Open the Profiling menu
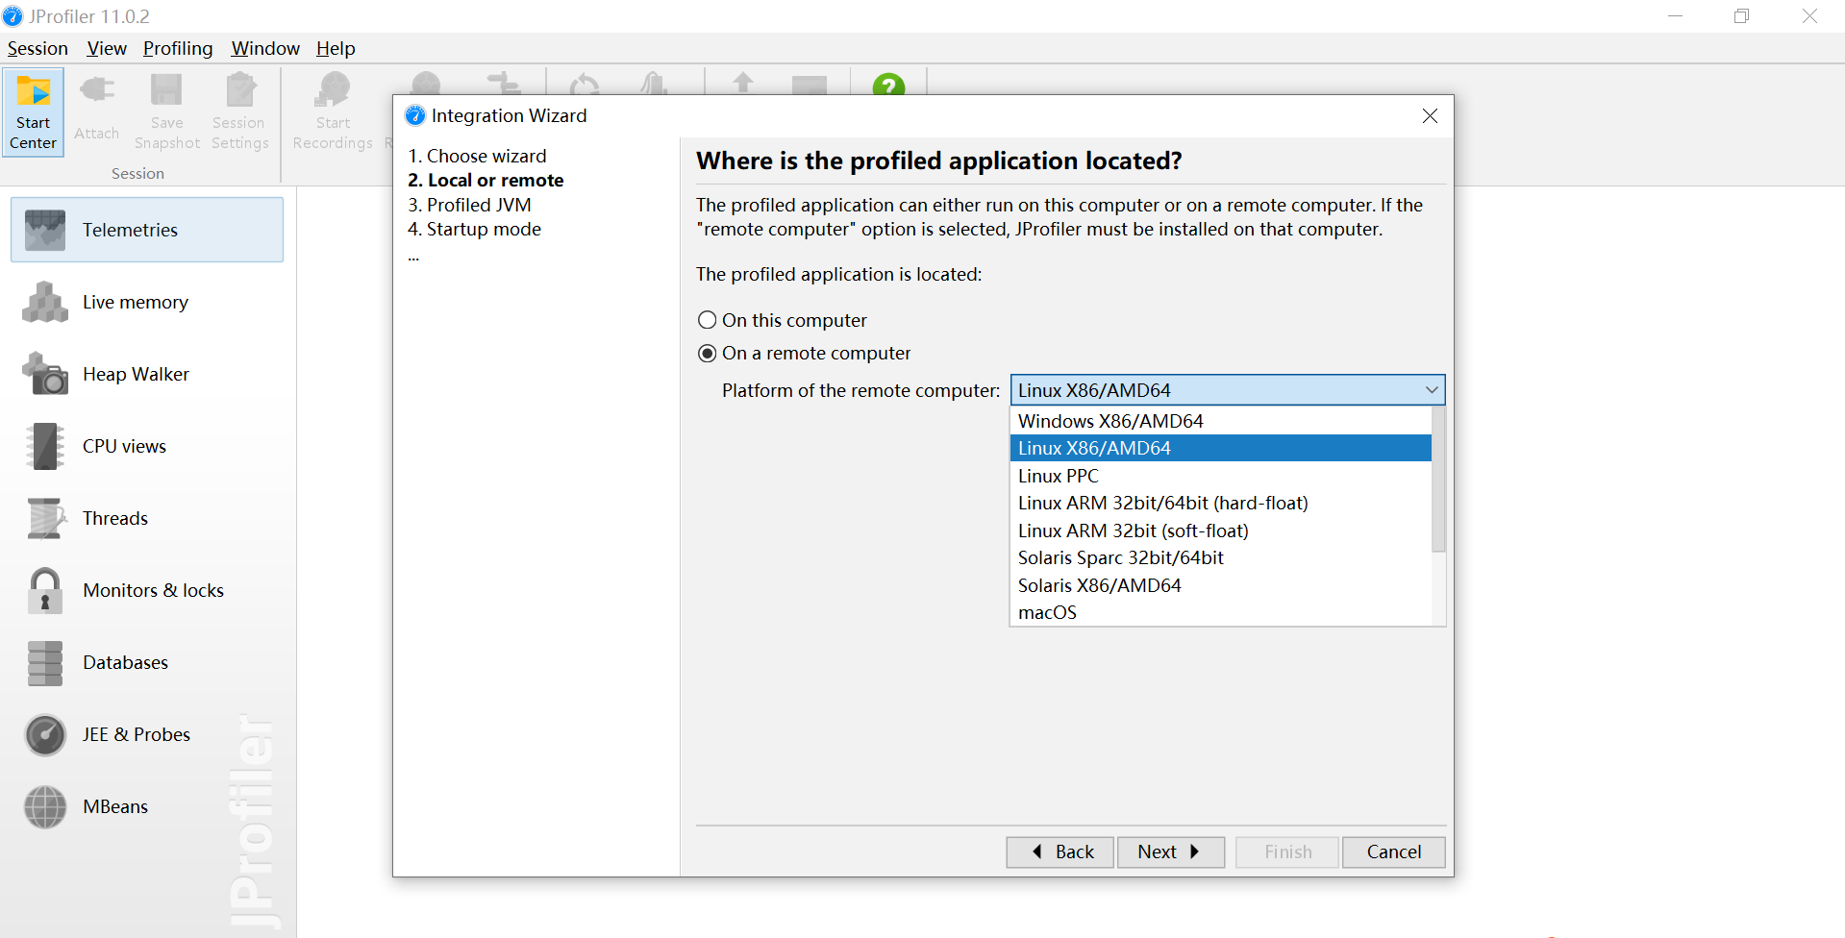Image resolution: width=1845 pixels, height=938 pixels. coord(178,48)
